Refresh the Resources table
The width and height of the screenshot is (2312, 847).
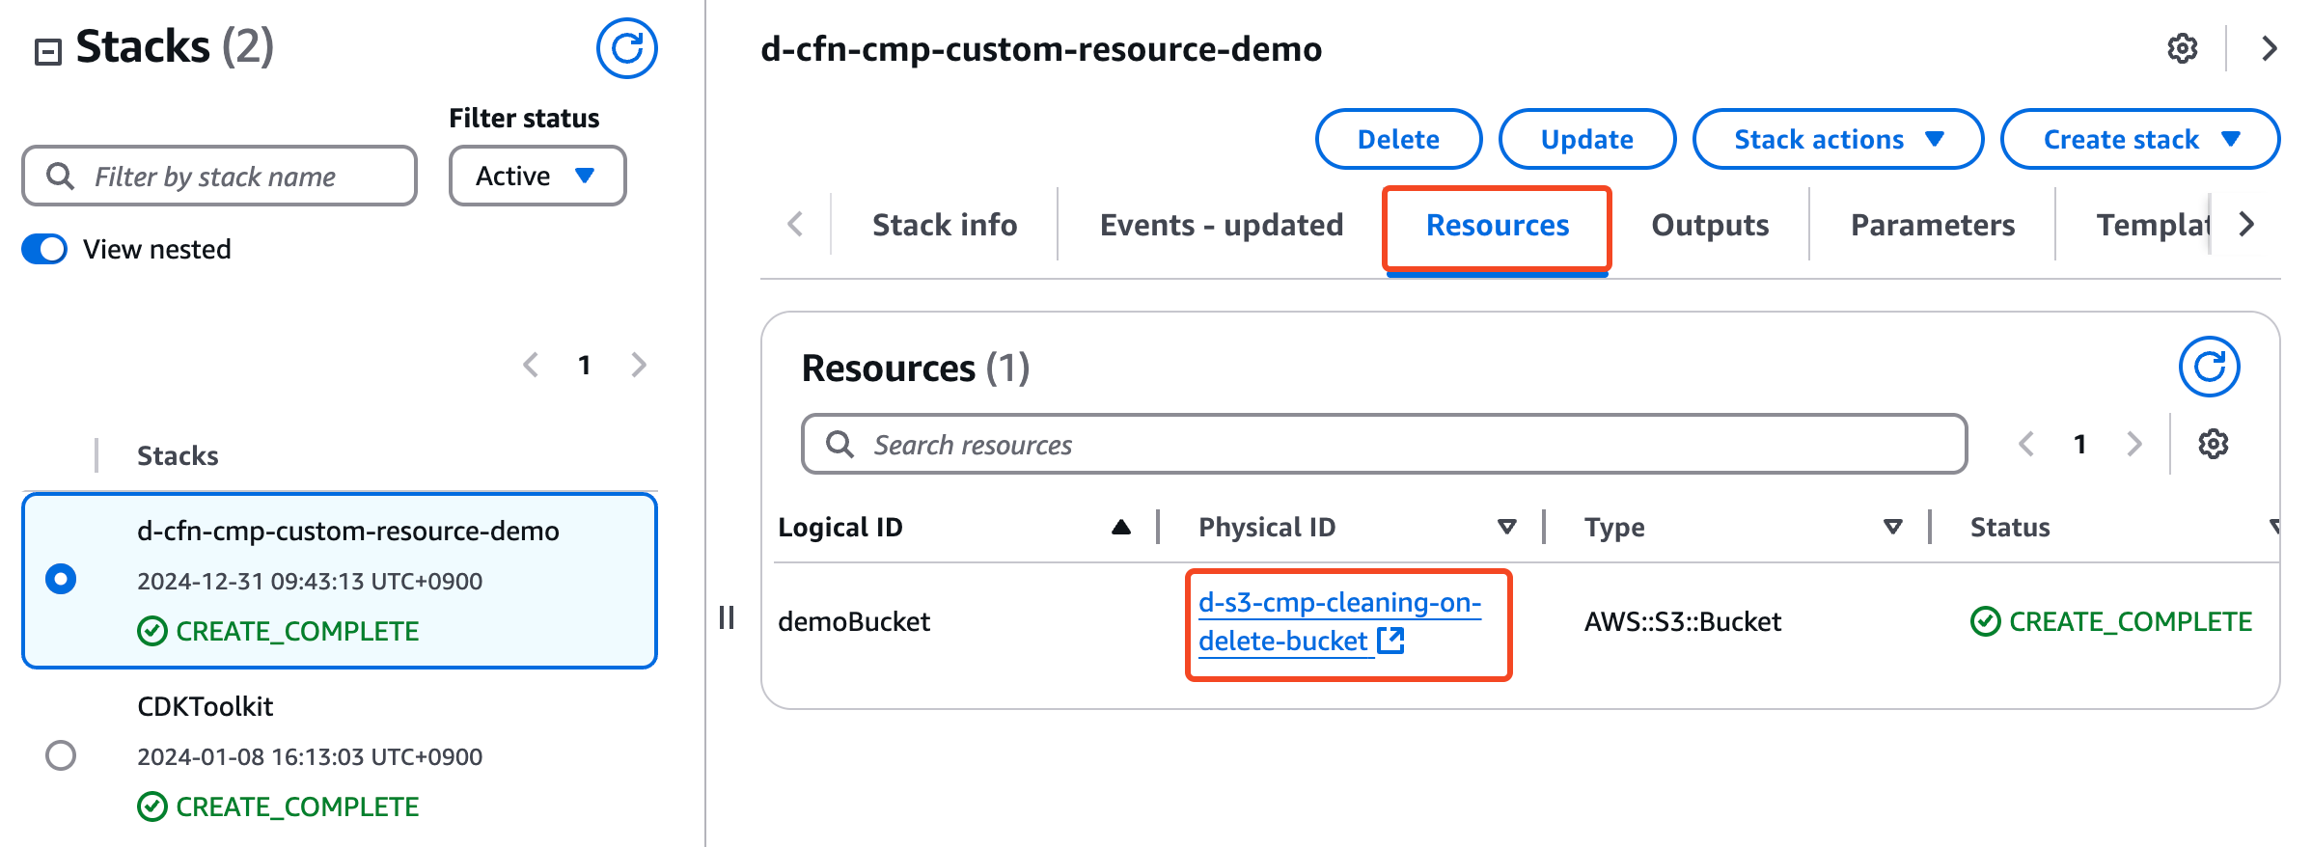[x=2209, y=367]
